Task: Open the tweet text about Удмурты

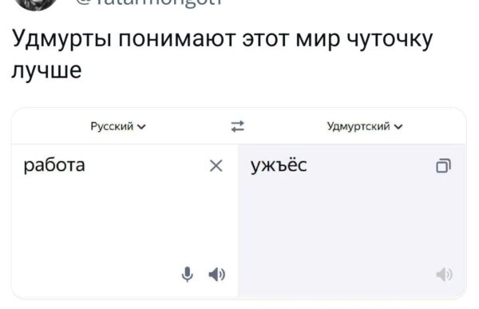Action: 223,54
